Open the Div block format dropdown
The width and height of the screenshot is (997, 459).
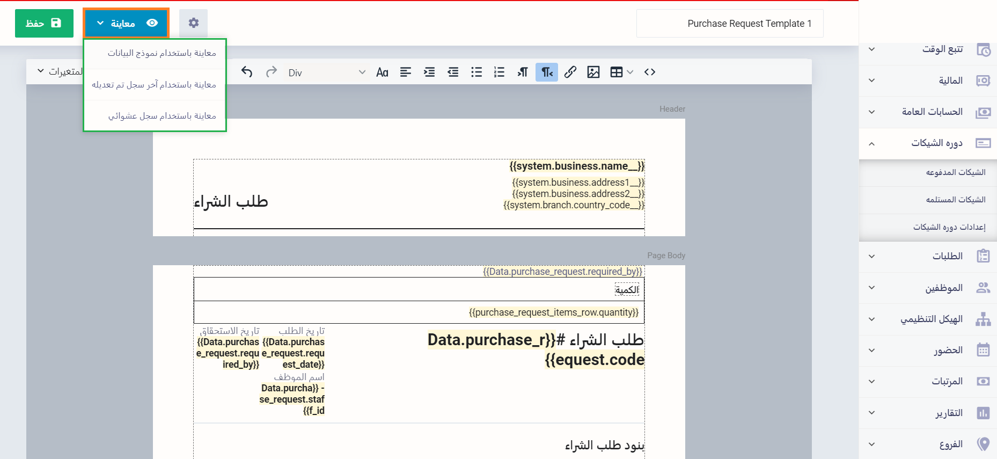pyautogui.click(x=326, y=72)
